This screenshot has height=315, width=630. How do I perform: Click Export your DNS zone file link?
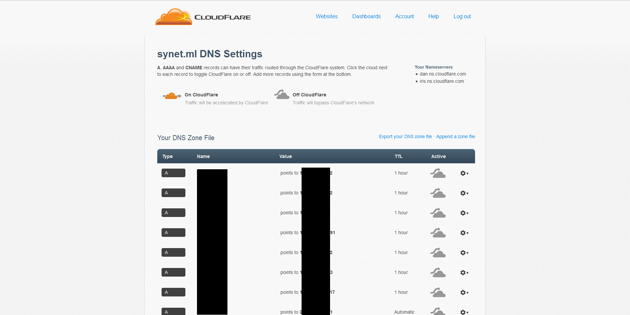pos(405,136)
